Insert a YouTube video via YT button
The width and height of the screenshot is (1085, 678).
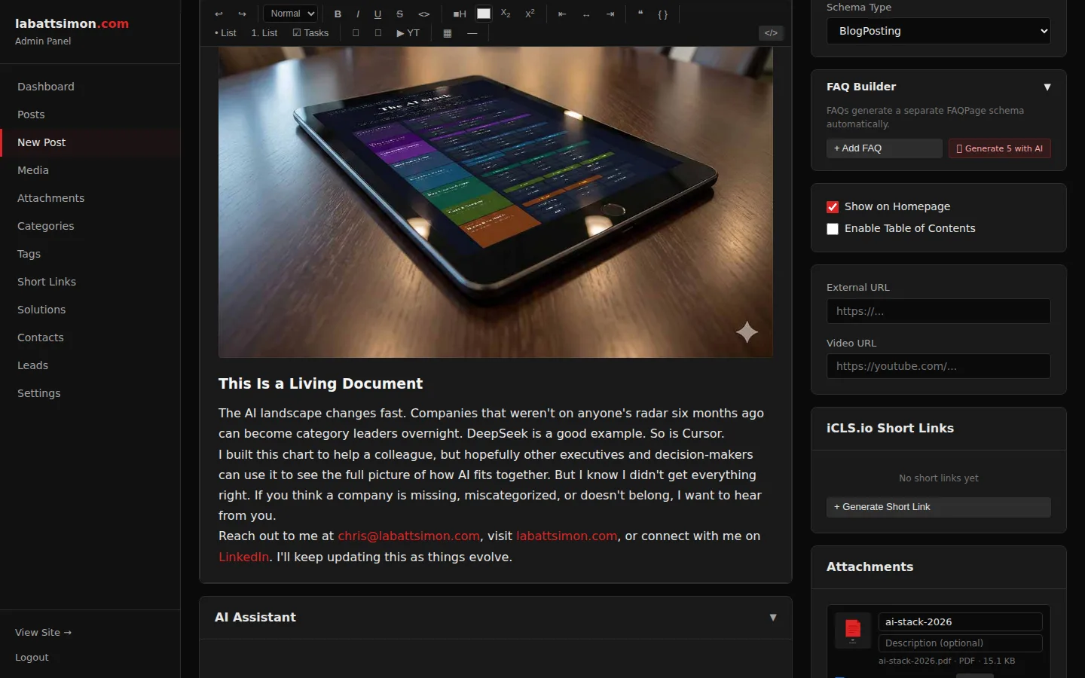[x=408, y=33]
